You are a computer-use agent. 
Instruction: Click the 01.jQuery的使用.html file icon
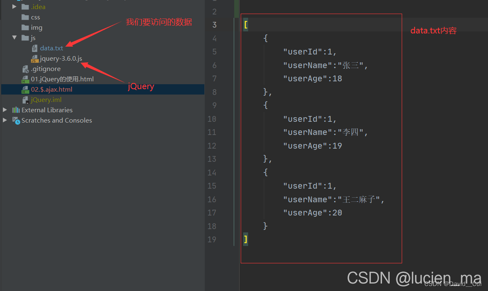[25, 79]
